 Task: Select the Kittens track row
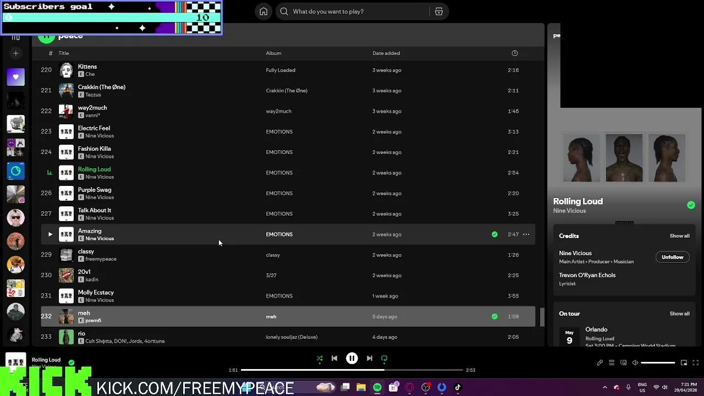pyautogui.click(x=288, y=70)
